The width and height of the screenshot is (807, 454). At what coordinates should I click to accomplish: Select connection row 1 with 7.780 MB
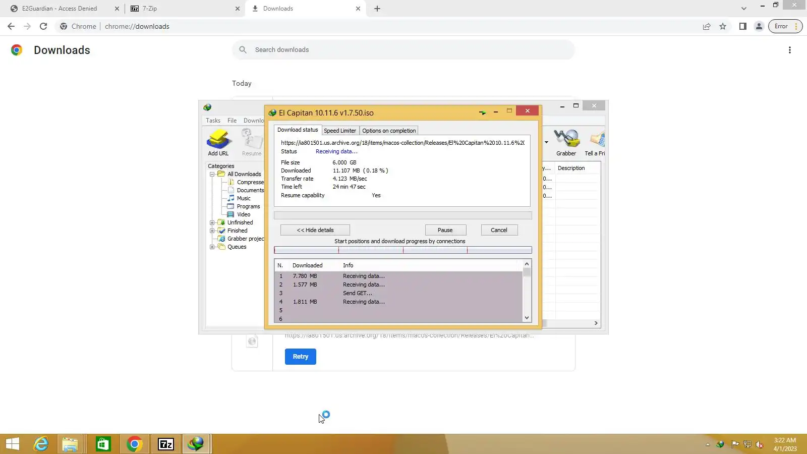[x=398, y=276]
